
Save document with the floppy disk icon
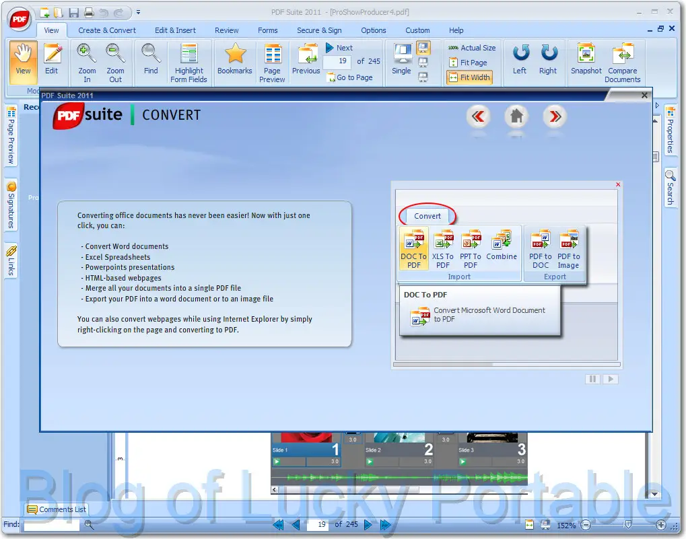tap(73, 13)
